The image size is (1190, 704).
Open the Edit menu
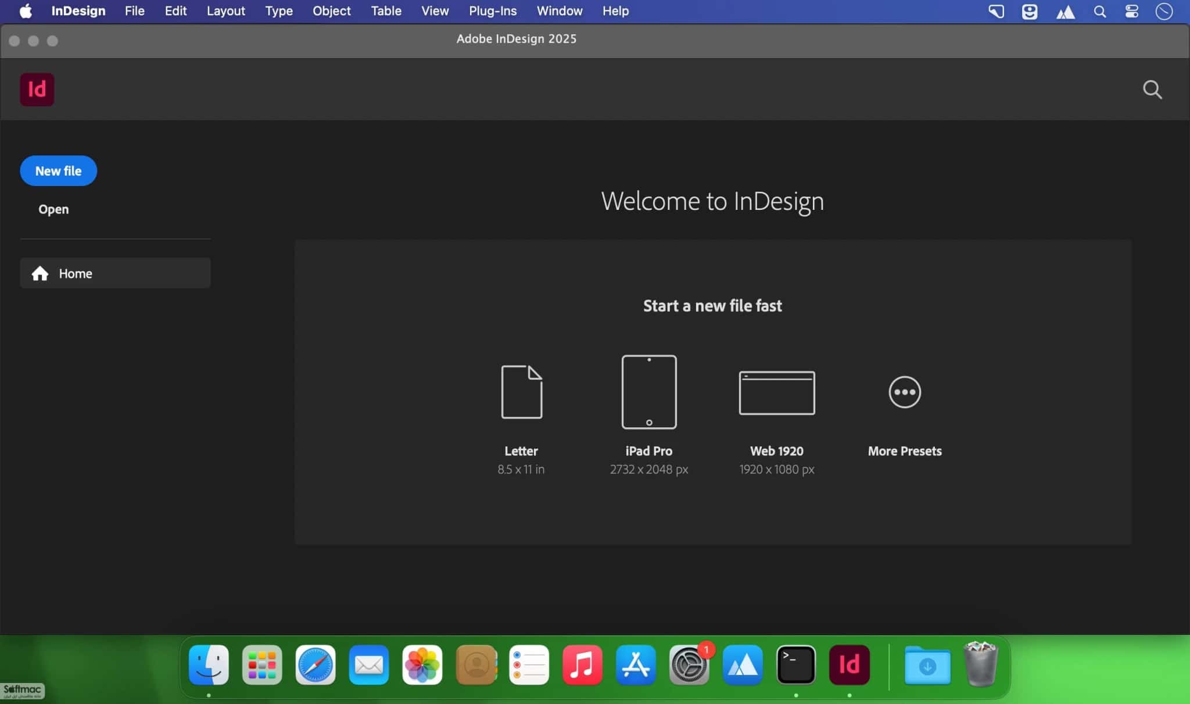pos(175,11)
